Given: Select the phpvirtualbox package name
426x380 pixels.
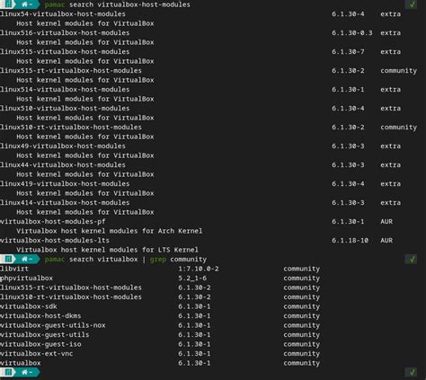Looking at the screenshot, I should click(26, 278).
